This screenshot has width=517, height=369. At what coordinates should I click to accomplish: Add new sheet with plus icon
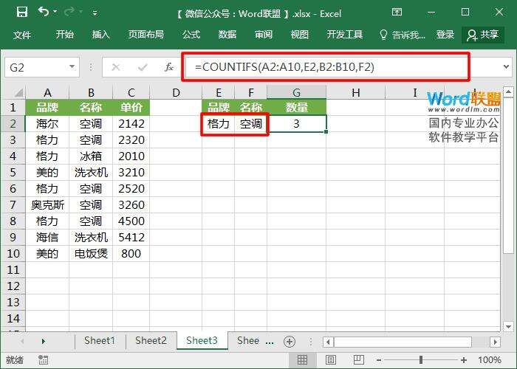click(290, 342)
